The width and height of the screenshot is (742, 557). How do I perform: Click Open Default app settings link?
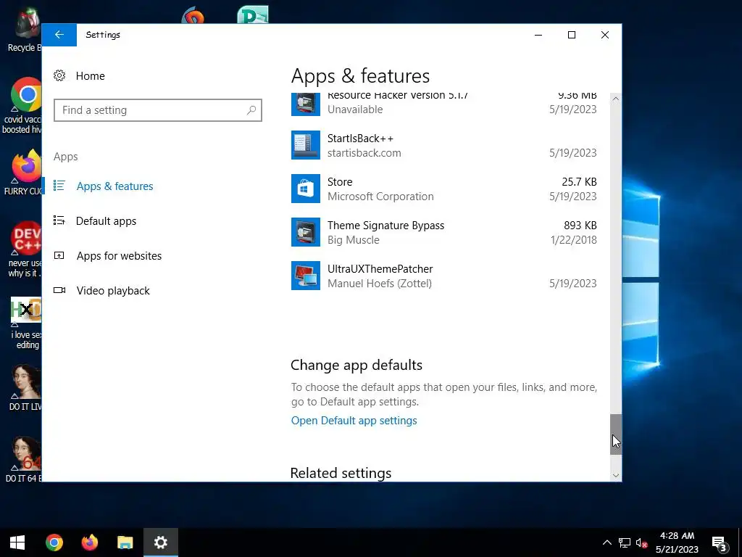[x=354, y=421]
